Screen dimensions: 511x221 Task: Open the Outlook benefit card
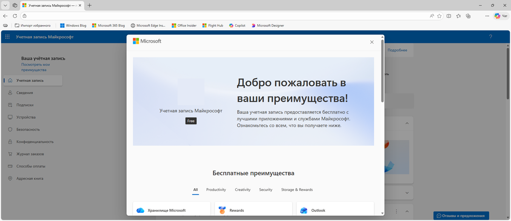click(x=335, y=209)
